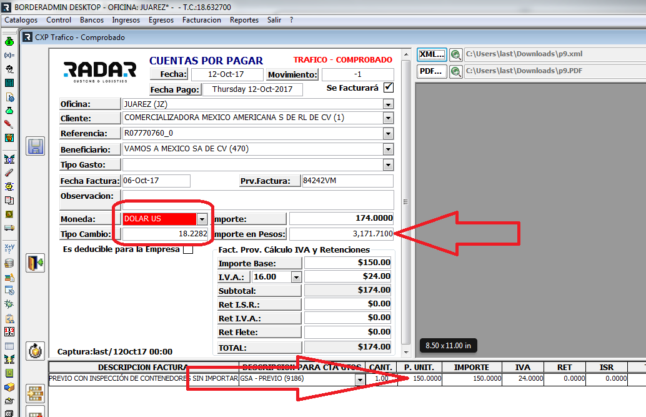The height and width of the screenshot is (417, 646).
Task: Click the (x)= formula icon
Action: click(9, 55)
